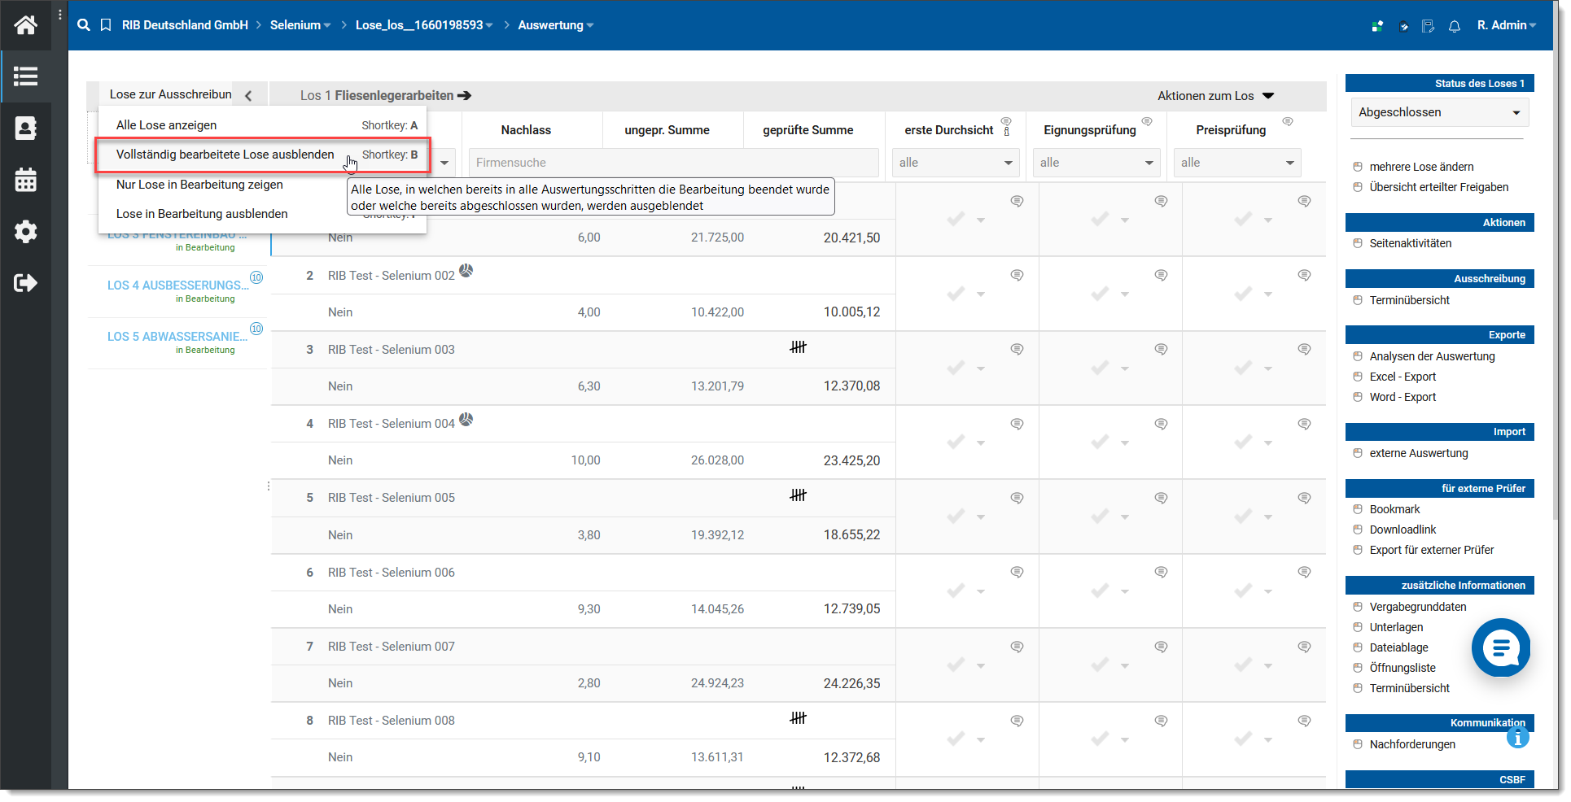The width and height of the screenshot is (1571, 802).
Task: Select Vollständig bearbeitete Lose ausblenden
Action: point(262,155)
